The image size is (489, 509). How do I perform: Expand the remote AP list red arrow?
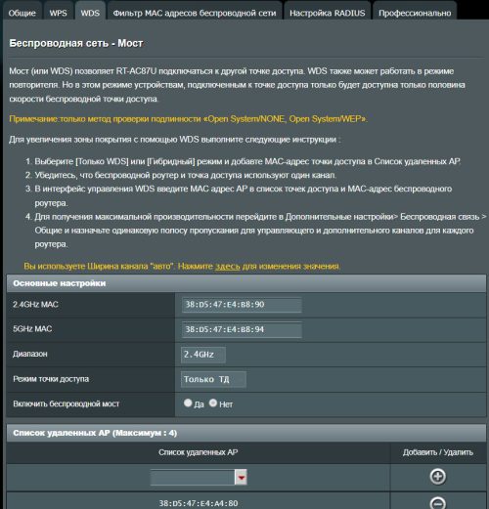tap(242, 478)
